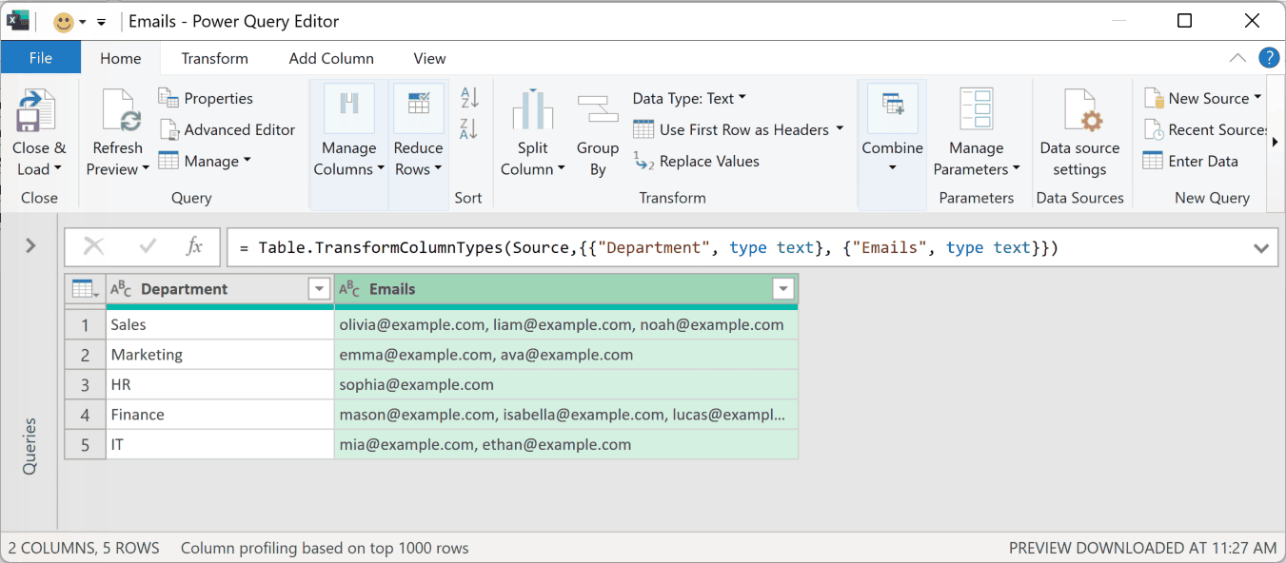Click the Manage Parameters icon
1286x563 pixels.
tap(976, 109)
